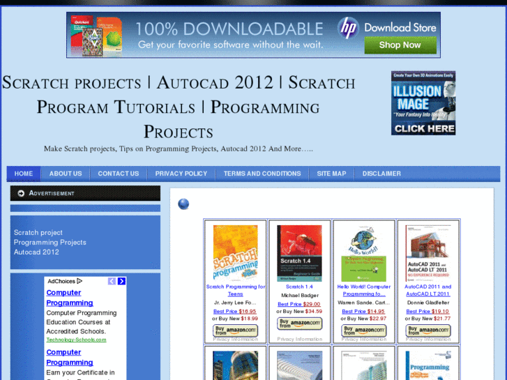The height and width of the screenshot is (380, 507).
Task: Click the 100% Downloadable banner text
Action: tap(229, 29)
